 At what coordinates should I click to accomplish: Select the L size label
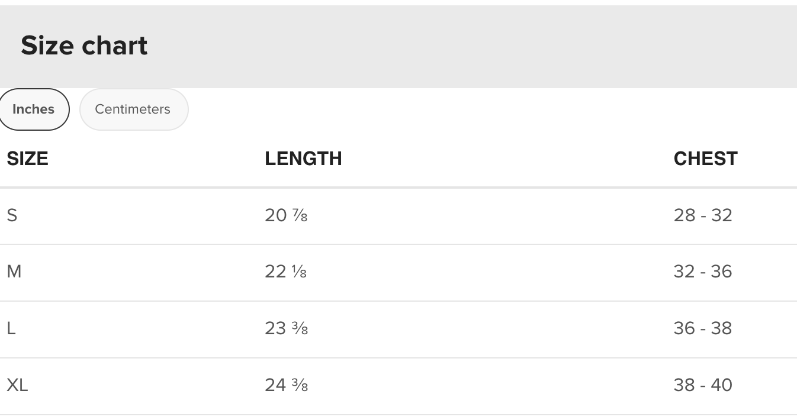[11, 328]
